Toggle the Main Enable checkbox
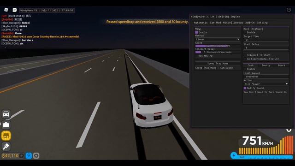The image size is (295, 166). point(197,32)
